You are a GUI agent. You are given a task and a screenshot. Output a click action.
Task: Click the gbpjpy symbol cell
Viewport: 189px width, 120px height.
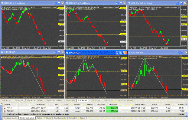[78, 111]
